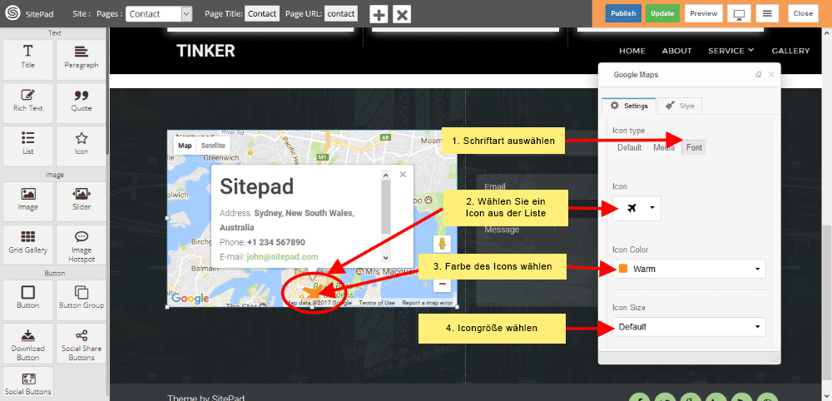Add the Rich Text widget
The image size is (832, 401).
[27, 102]
